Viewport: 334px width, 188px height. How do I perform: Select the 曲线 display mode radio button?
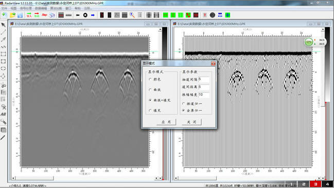pos(150,90)
